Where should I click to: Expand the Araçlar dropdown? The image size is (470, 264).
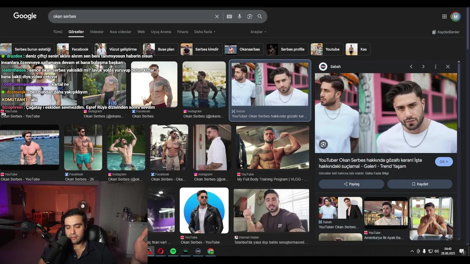(x=258, y=32)
